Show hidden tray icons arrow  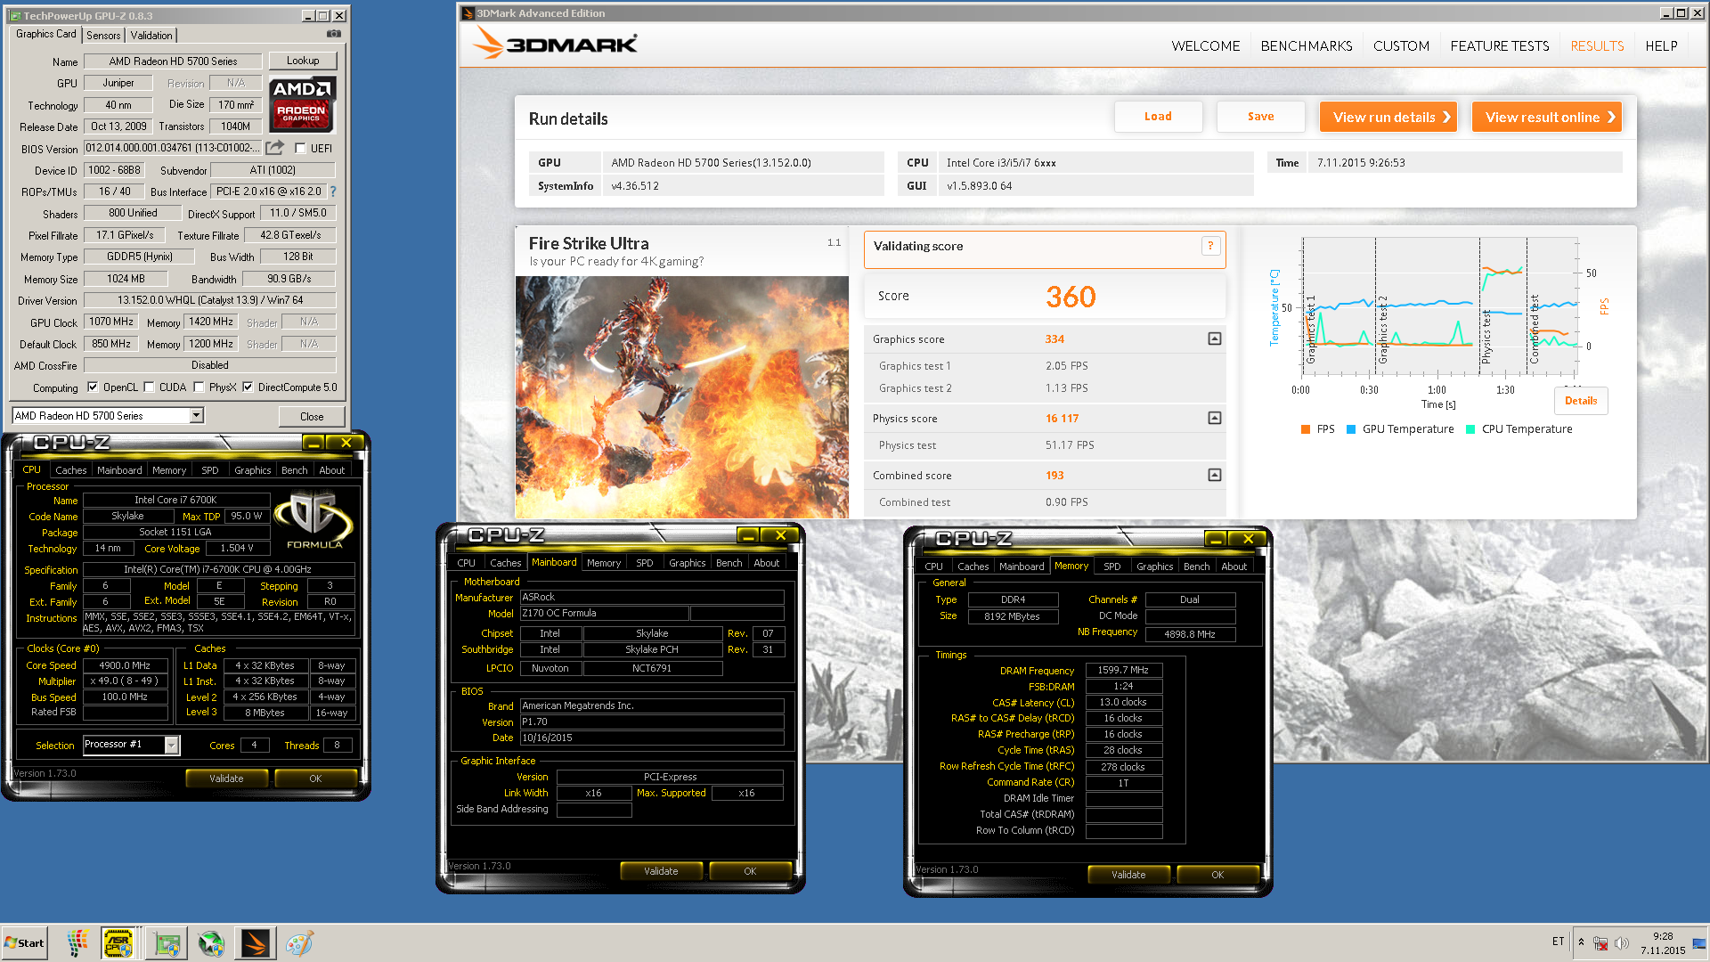[x=1582, y=942]
